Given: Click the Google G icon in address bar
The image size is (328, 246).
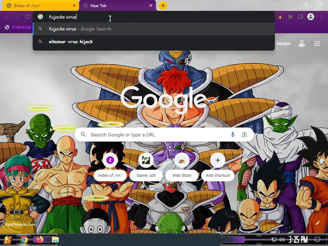Looking at the screenshot, I should click(x=40, y=17).
